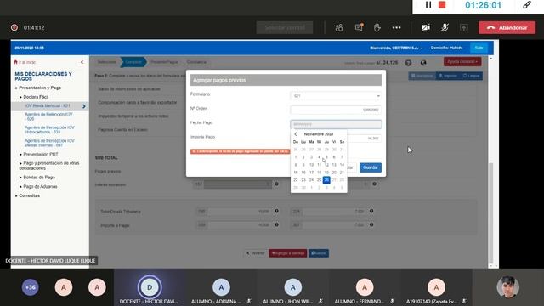This screenshot has width=544, height=306.
Task: Select day 26 in the calendar
Action: coord(326,179)
